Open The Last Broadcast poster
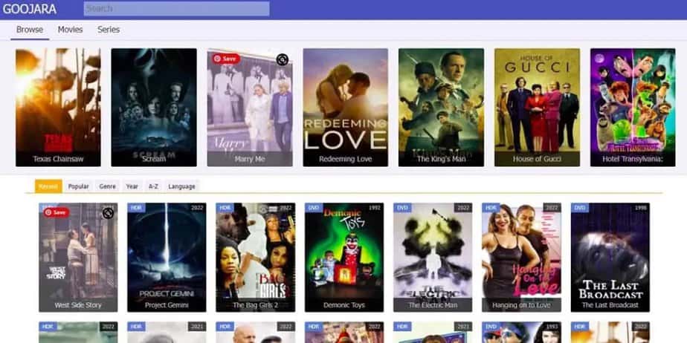This screenshot has width=687, height=343. pos(610,257)
